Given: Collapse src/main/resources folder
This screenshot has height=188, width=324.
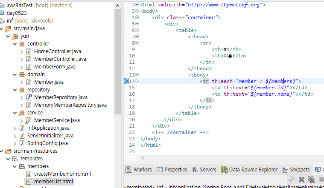Looking at the screenshot, I should click(x=1, y=151).
